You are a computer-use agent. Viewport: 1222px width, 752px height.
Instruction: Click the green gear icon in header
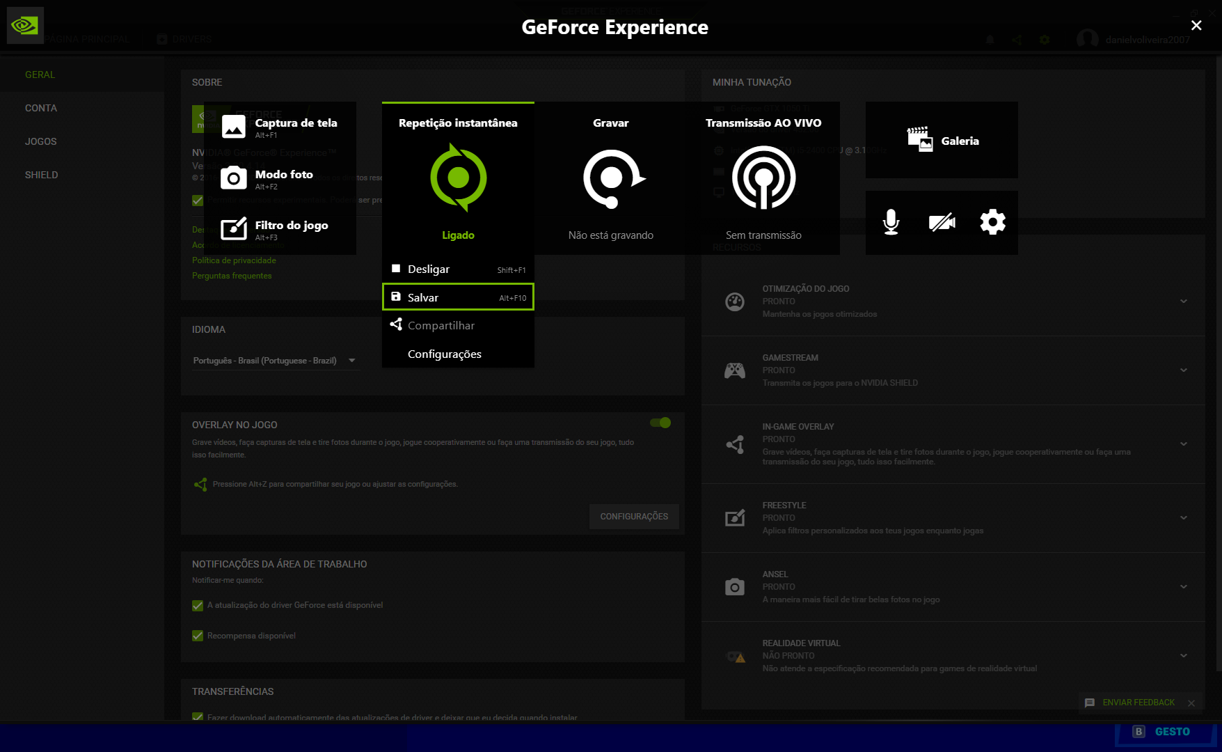(x=1044, y=40)
